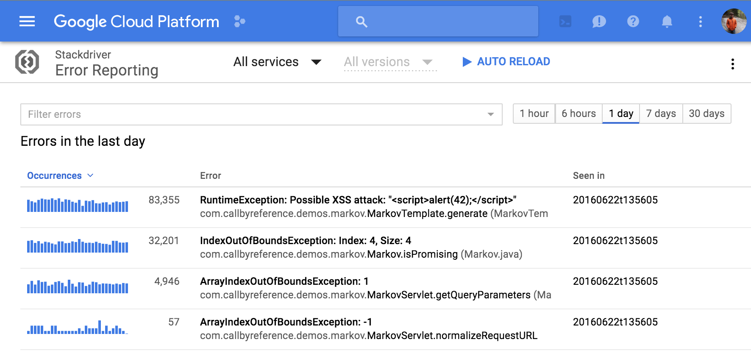The height and width of the screenshot is (356, 751).
Task: Sort by Occurrences column header
Action: pos(55,175)
